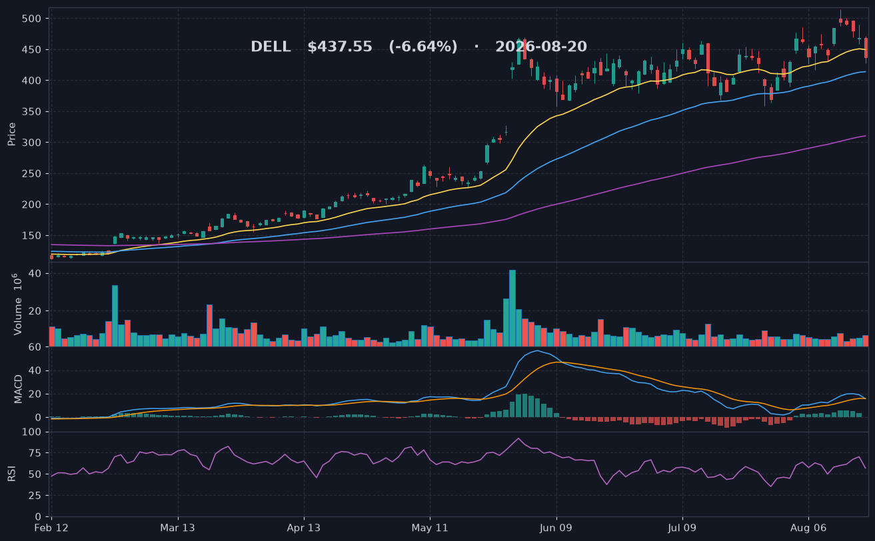Screen dimensions: 875x541
Task: Click the (-6.64%) change value
Action: coord(423,47)
